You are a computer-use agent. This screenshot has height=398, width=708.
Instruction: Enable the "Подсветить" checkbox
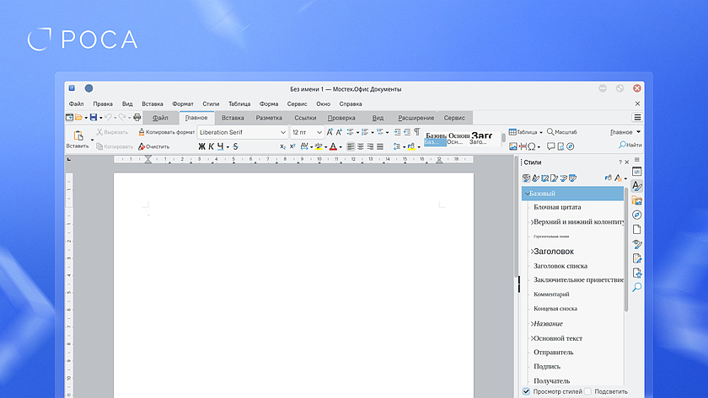(x=588, y=391)
